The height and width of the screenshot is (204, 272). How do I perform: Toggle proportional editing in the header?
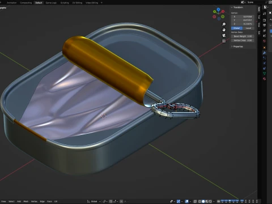pyautogui.click(x=121, y=201)
